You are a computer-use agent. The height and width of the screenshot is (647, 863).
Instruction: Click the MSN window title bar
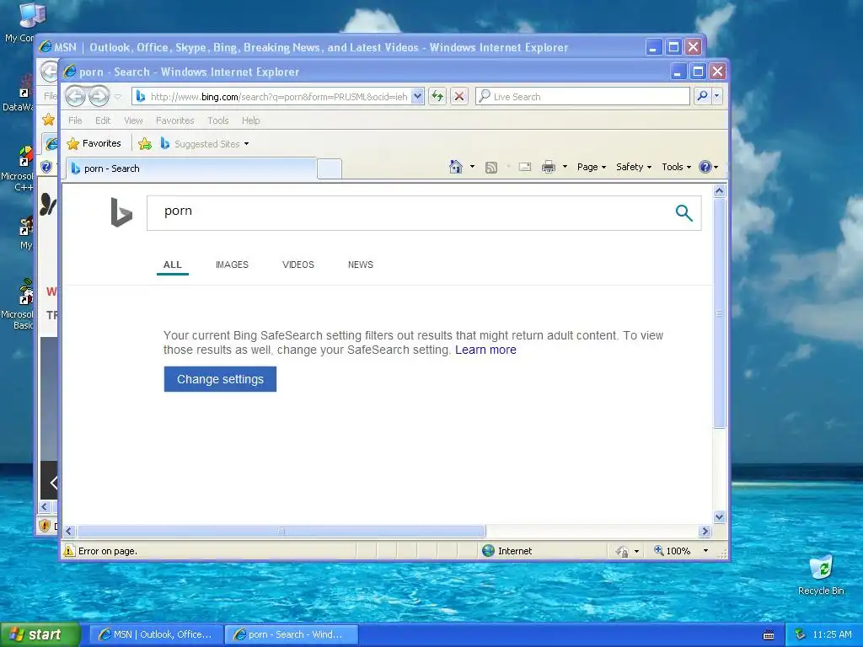tap(341, 47)
